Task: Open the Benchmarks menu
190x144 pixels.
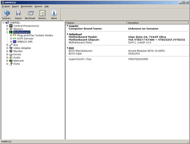Action: (27, 6)
